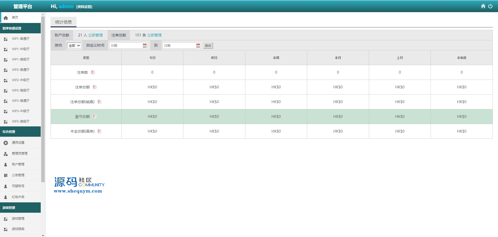Click the 上月 column header
This screenshot has height=237, width=498.
(400, 58)
